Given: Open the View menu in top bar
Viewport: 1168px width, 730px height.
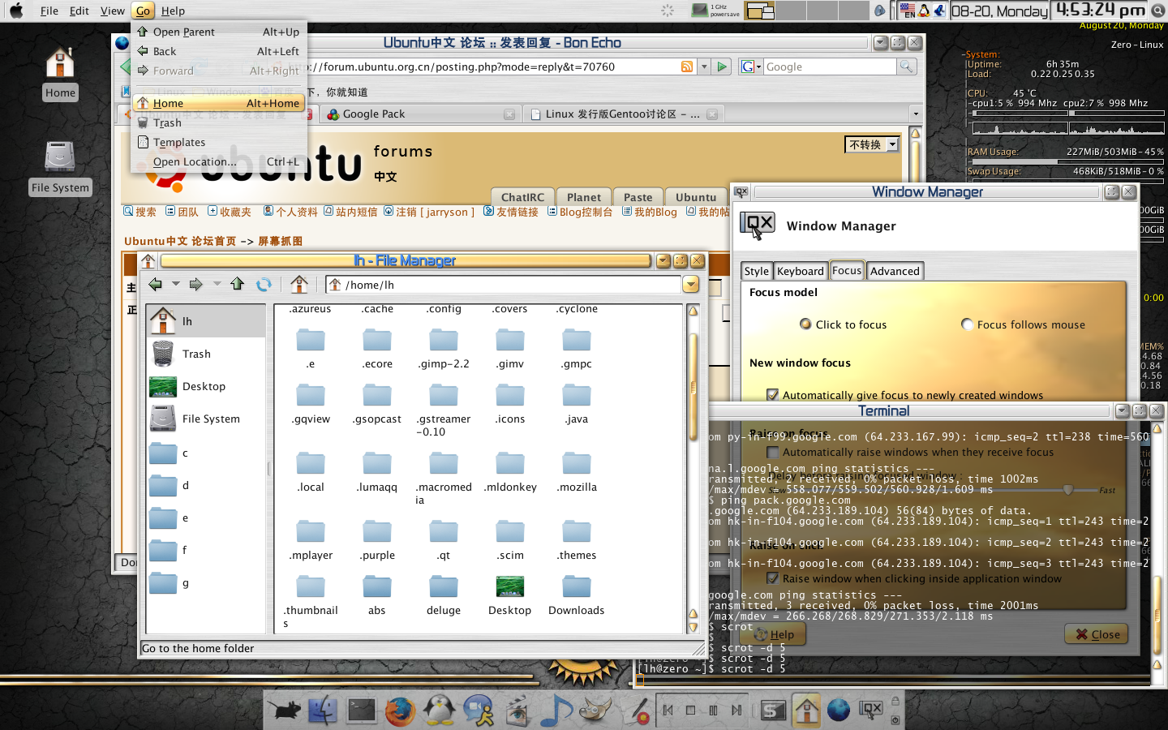Looking at the screenshot, I should point(112,11).
